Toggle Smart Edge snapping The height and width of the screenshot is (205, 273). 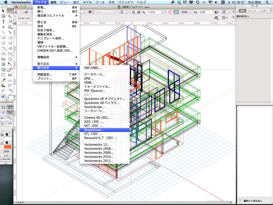coord(4,124)
